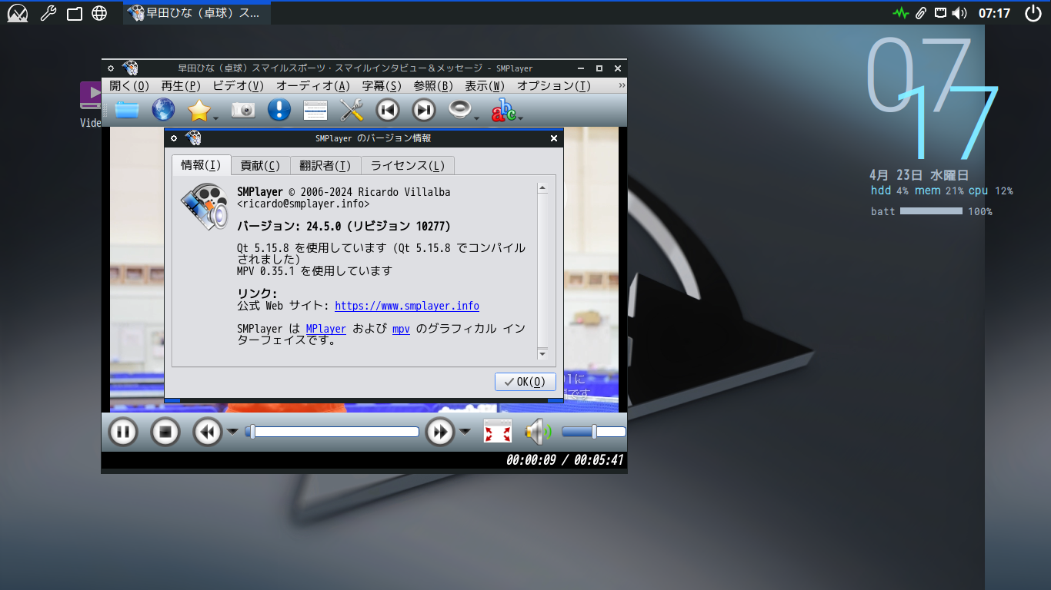Show hidden menus via the » overflow chevron

tap(622, 86)
